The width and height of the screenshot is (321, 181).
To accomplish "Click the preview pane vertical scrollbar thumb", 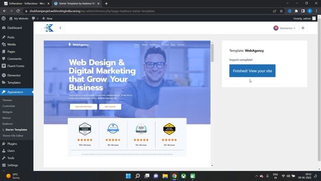I will [x=212, y=53].
